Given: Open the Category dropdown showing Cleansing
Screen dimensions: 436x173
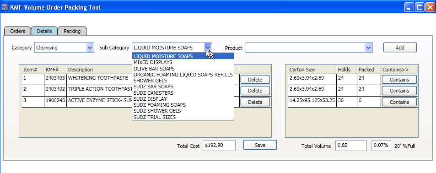Looking at the screenshot, I should point(65,48).
